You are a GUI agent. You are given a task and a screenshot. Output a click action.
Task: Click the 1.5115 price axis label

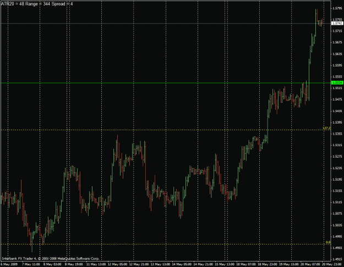(337, 202)
